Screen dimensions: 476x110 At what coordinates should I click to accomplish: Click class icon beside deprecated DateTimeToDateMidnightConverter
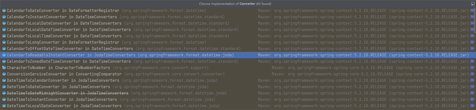(4, 93)
